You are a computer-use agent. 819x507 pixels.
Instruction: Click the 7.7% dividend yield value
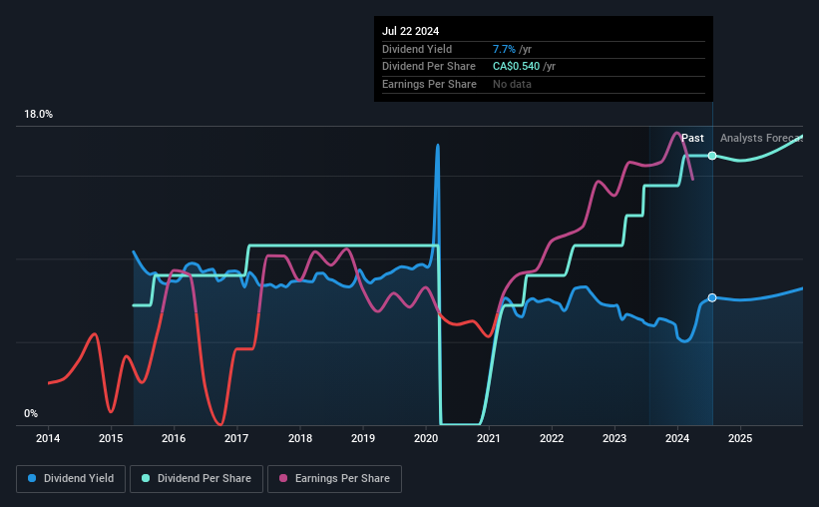(x=504, y=49)
